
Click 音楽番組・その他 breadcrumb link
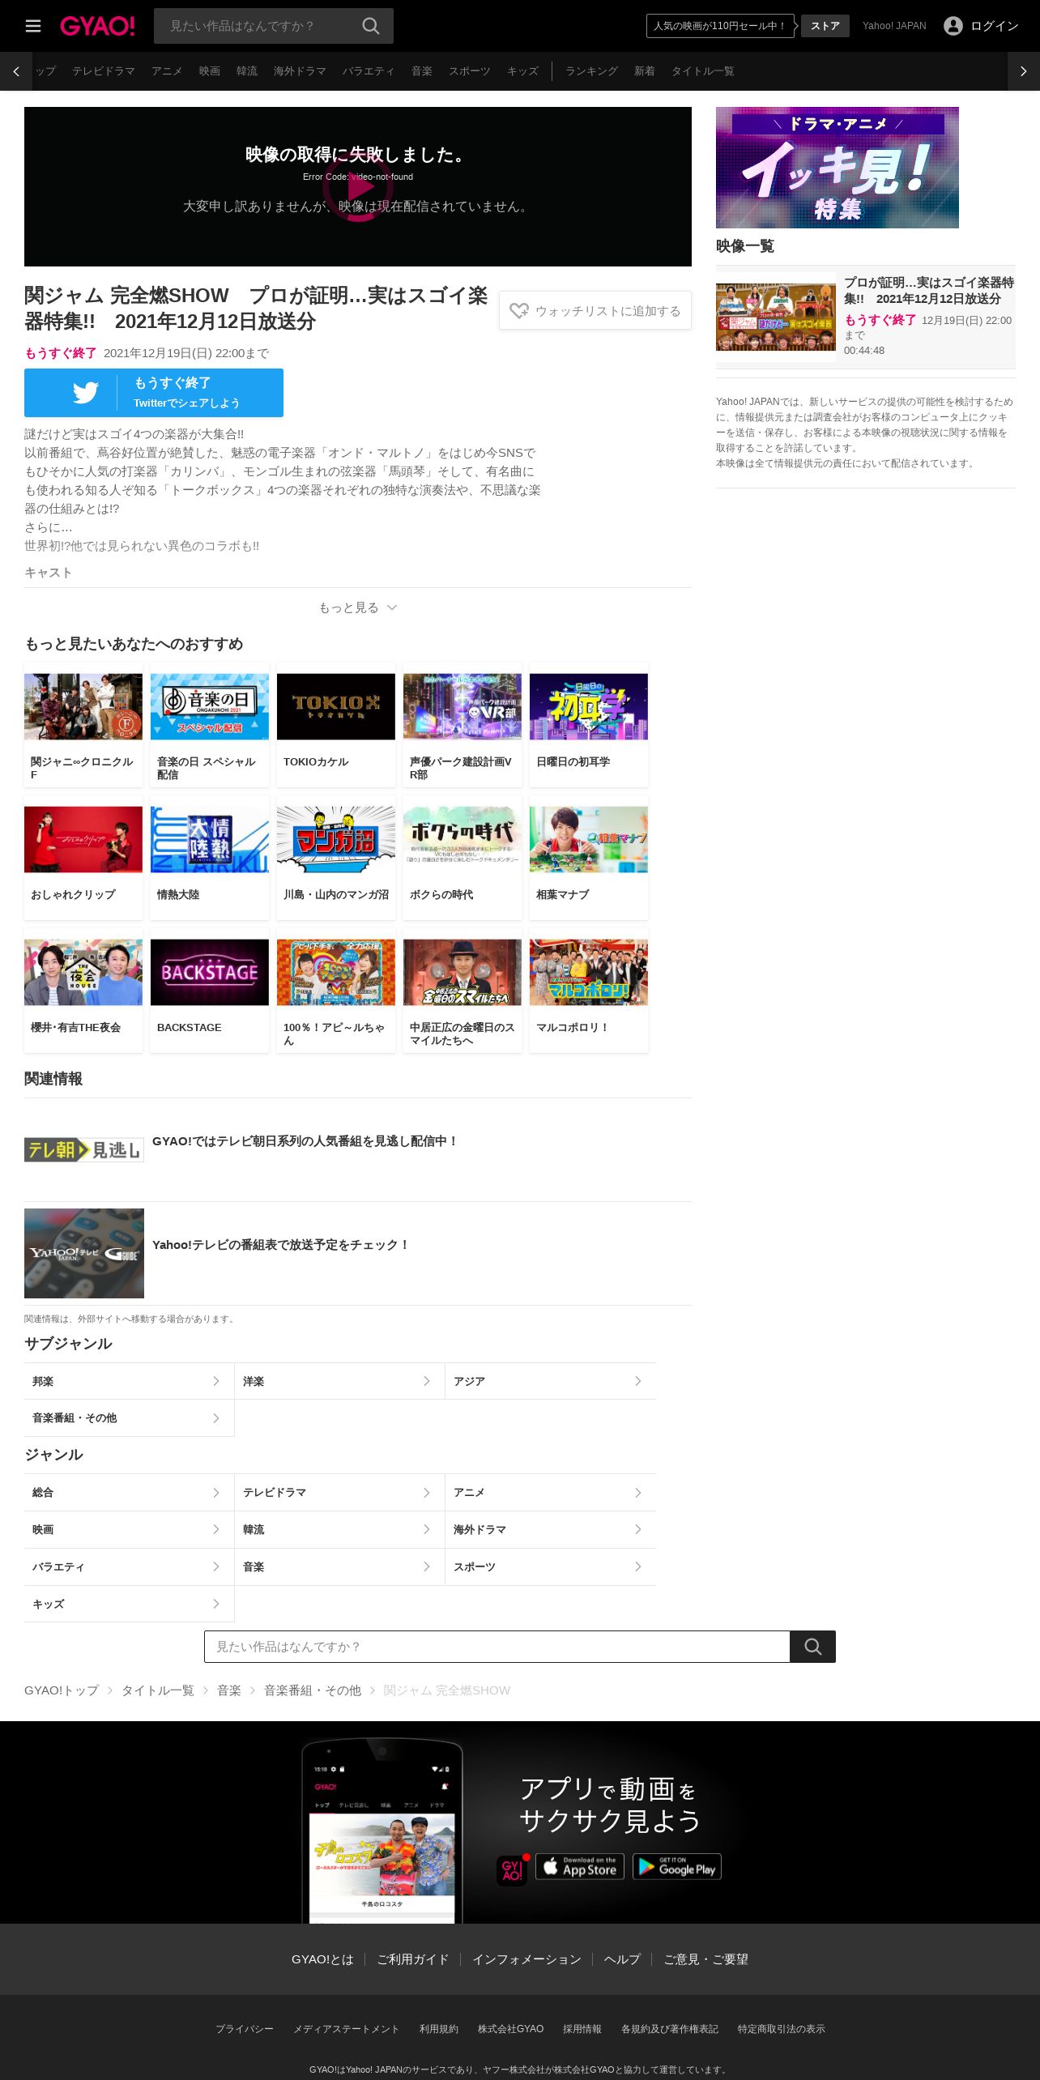coord(313,1690)
